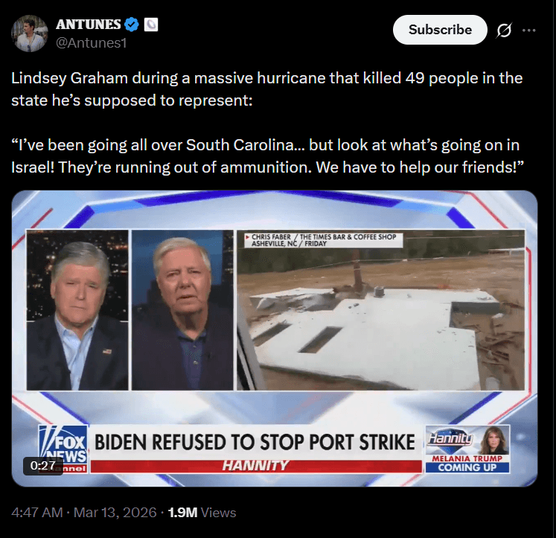Click the Asheville flood footage panel

[x=380, y=310]
